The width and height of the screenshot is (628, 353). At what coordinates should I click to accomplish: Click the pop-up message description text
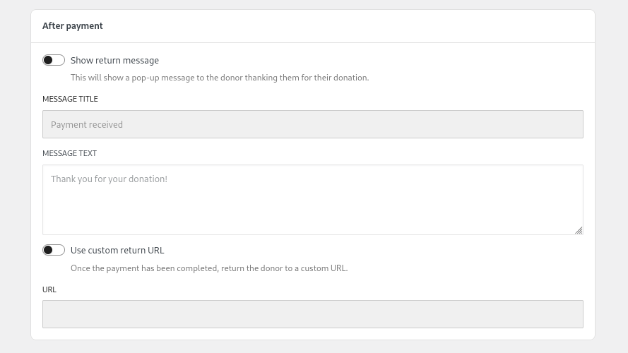pos(220,78)
